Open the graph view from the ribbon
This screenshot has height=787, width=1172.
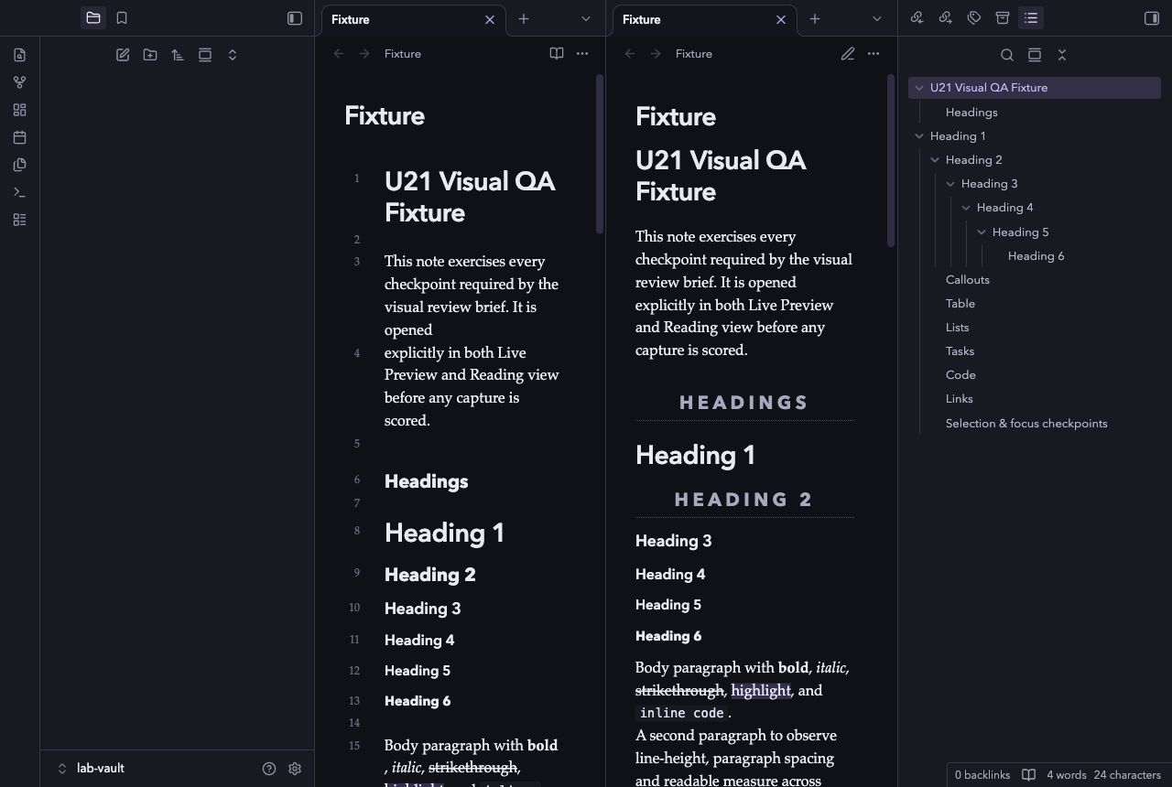tap(19, 82)
